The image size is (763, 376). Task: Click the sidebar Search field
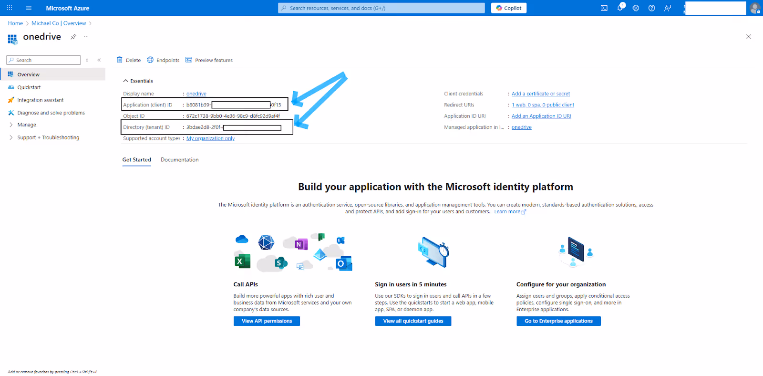click(43, 60)
